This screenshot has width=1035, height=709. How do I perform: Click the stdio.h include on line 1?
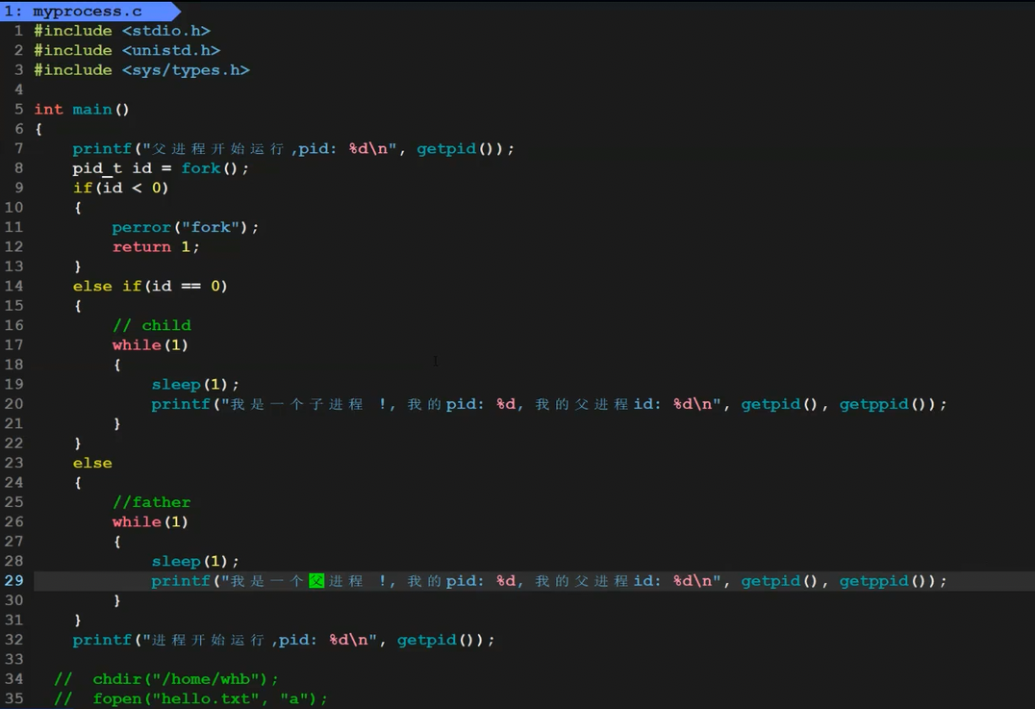point(165,31)
